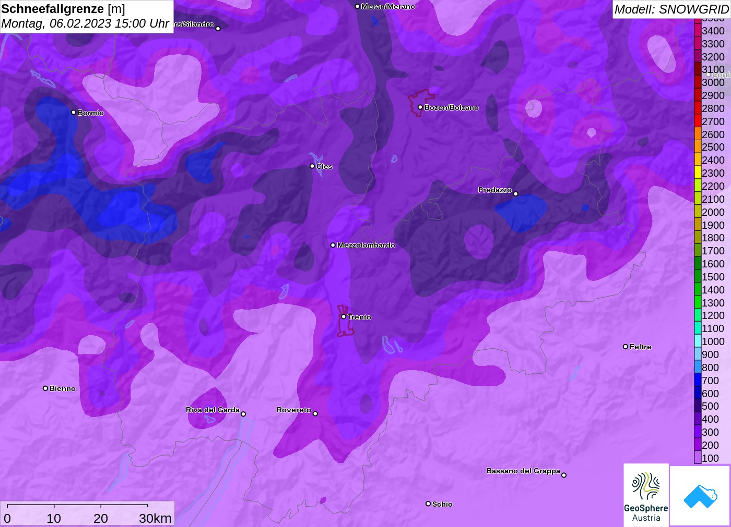Click the legend value '2500'

coord(713,147)
